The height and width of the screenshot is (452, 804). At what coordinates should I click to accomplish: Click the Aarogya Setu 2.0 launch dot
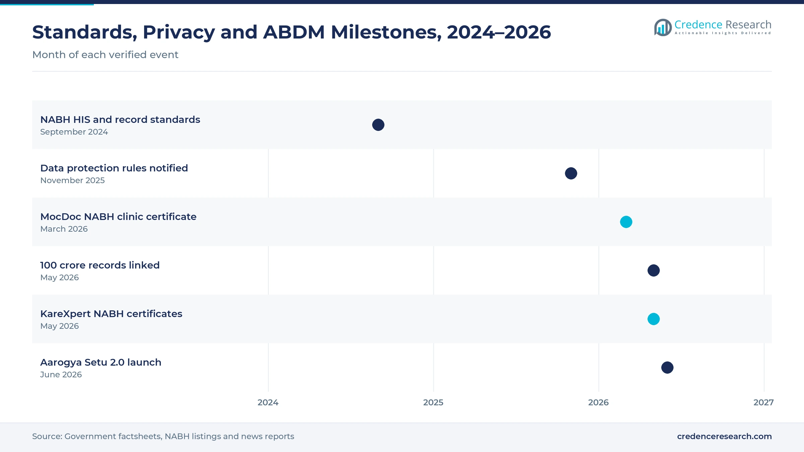point(667,368)
